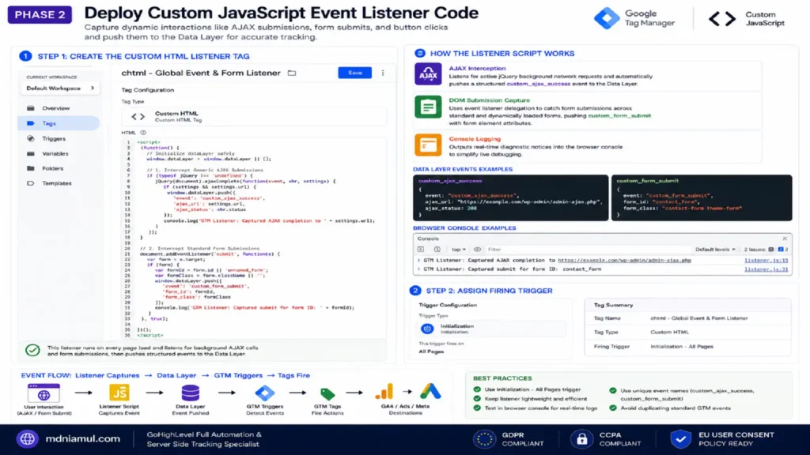Viewport: 810px width, 455px height.
Task: Click the help icon next to HTML label
Action: click(143, 133)
